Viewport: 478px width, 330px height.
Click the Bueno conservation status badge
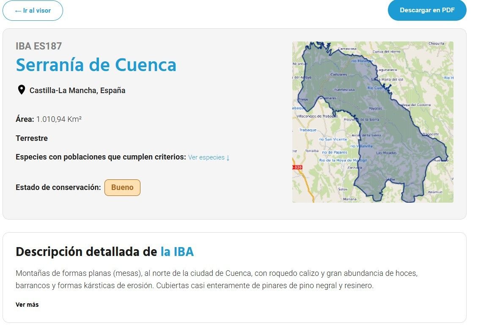coord(122,187)
